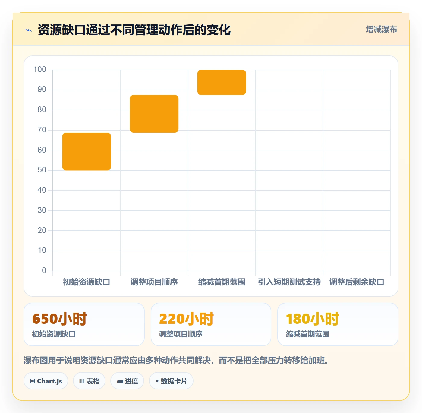The height and width of the screenshot is (413, 422).
Task: Click the x-axis label 调整后剩余缺口
Action: tap(357, 282)
